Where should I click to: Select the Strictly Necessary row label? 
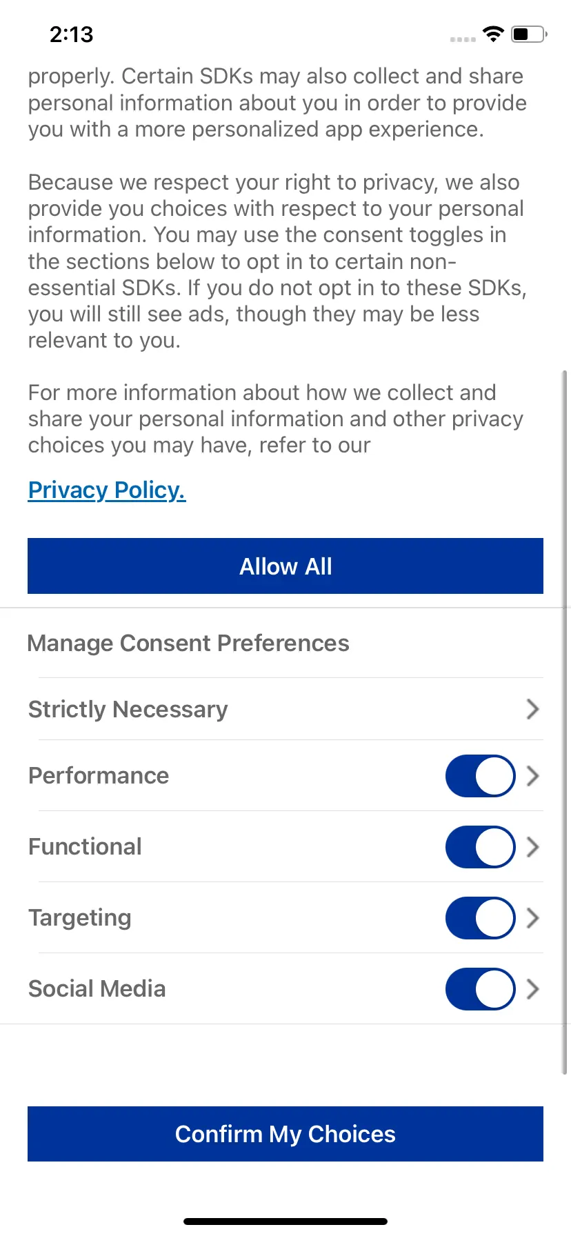(x=128, y=710)
